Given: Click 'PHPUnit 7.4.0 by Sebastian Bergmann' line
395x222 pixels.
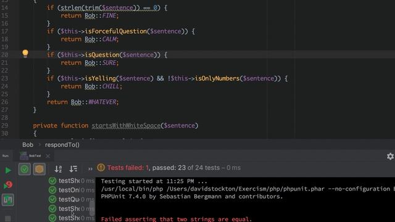Looking at the screenshot, I should [192, 196].
